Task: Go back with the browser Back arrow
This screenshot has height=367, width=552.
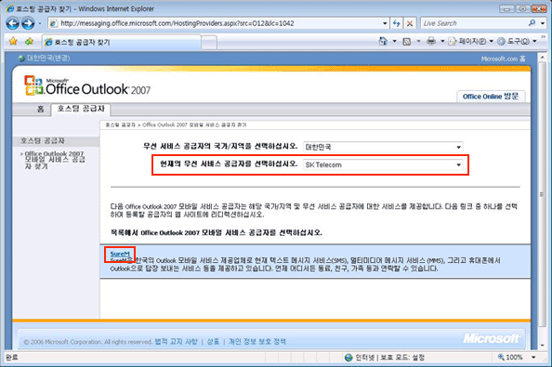Action: coord(13,23)
